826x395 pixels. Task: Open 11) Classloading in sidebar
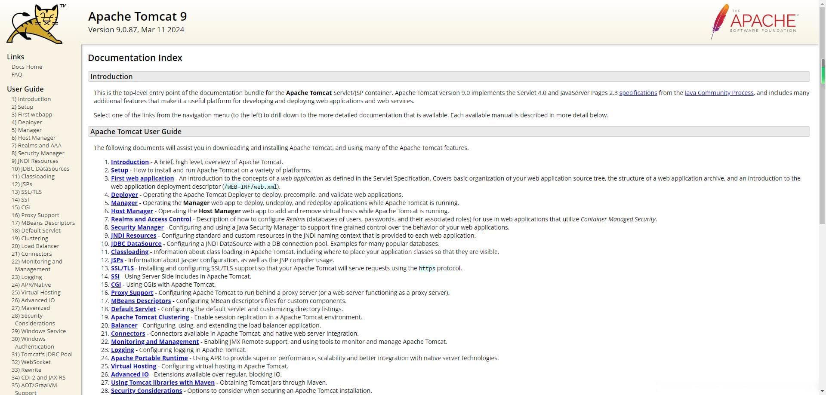33,176
